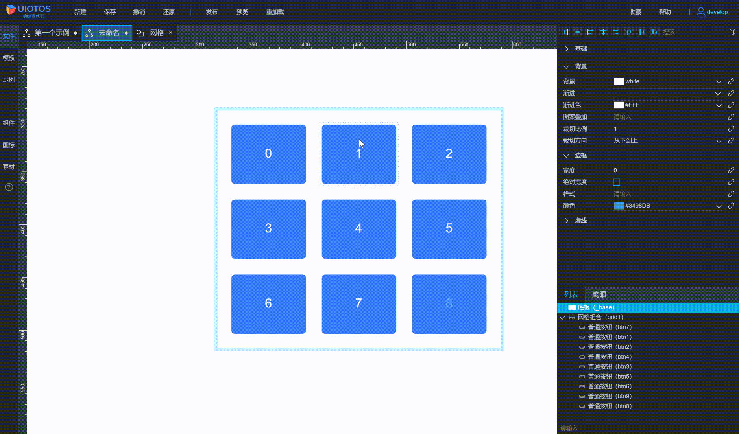Viewport: 739px width, 434px height.
Task: Click the 保存 button
Action: click(110, 12)
